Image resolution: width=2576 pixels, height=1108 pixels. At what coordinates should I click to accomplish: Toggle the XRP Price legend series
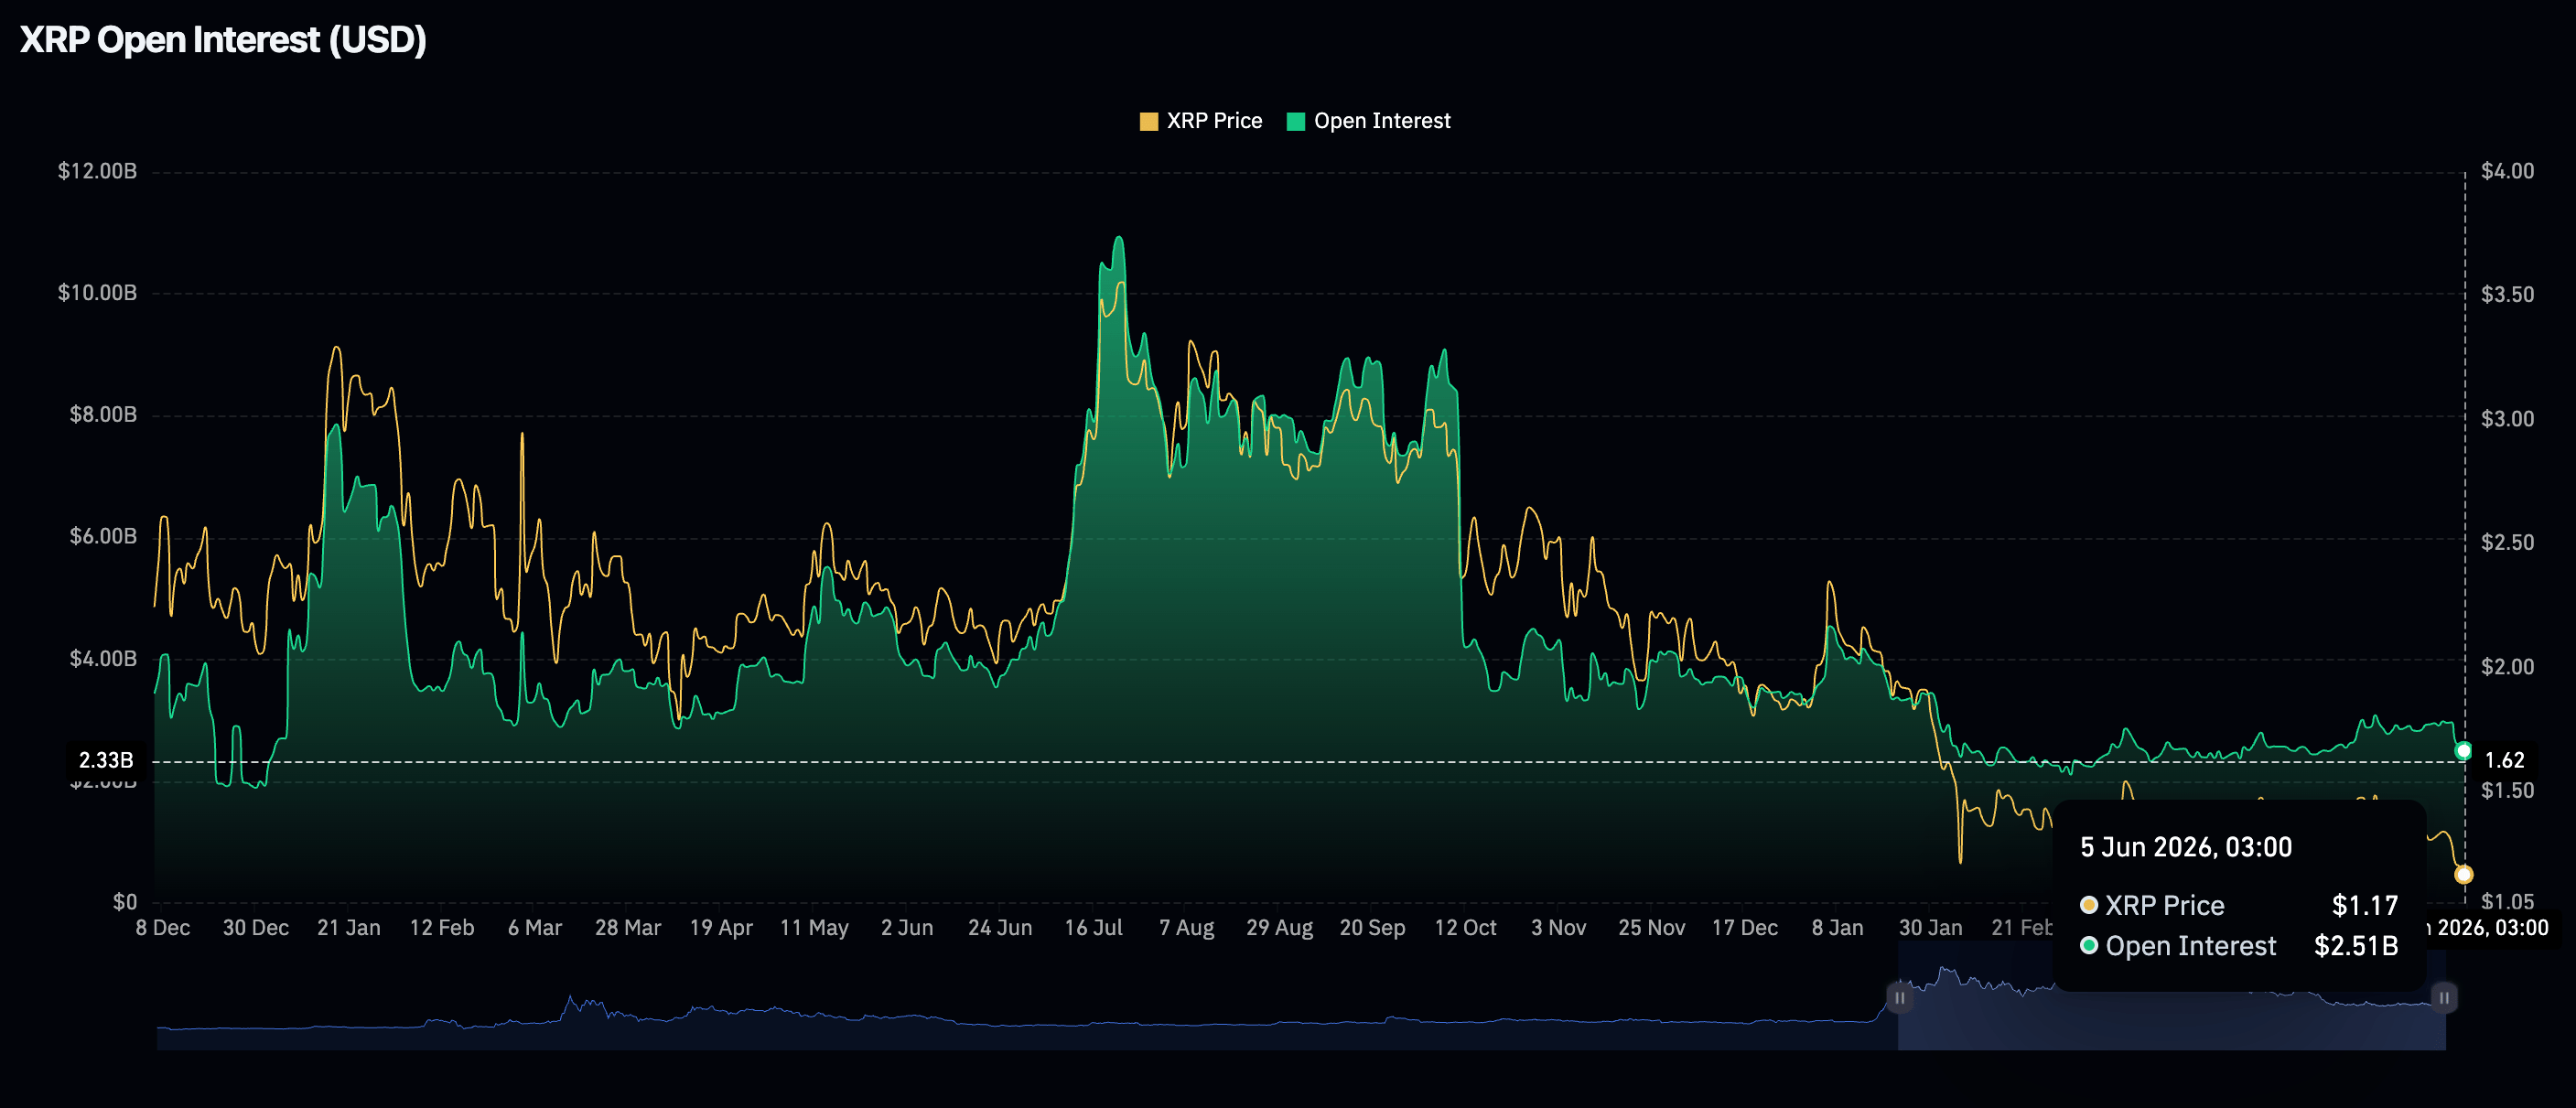coord(1201,121)
